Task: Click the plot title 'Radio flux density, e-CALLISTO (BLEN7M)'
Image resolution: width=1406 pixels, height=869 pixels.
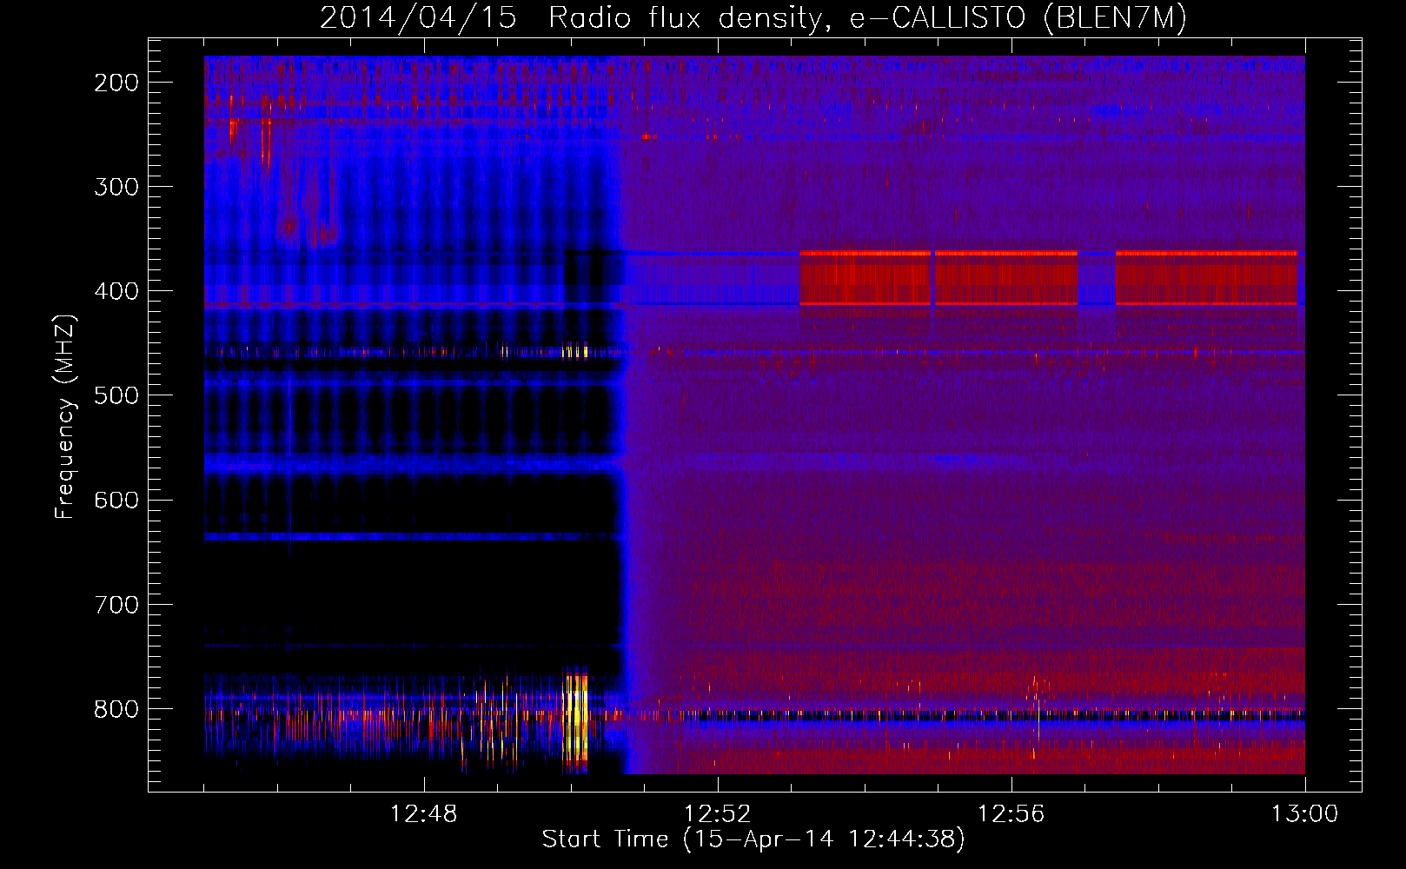Action: point(867,18)
